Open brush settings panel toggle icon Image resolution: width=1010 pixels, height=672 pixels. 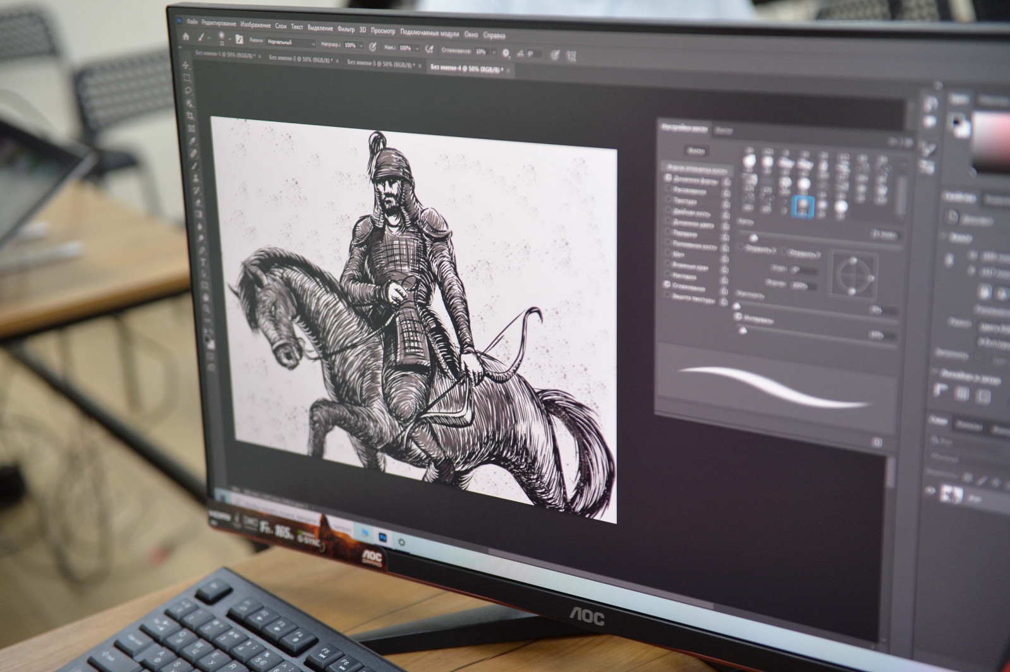coord(239,39)
